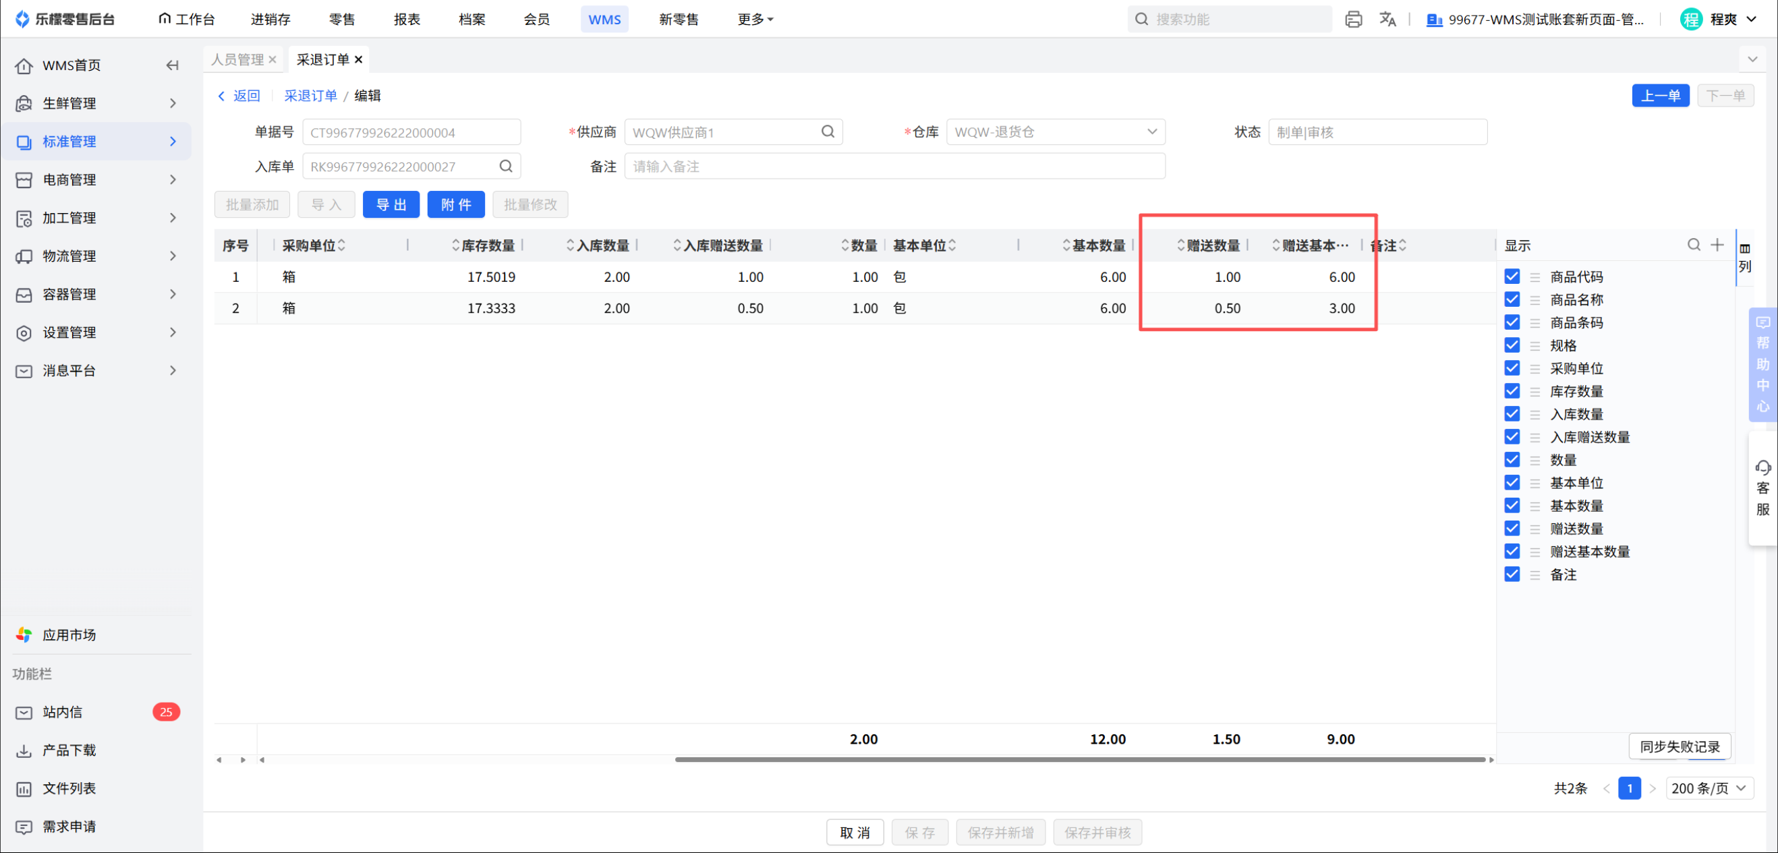Click the 产品下载 download icon
This screenshot has width=1778, height=853.
[24, 751]
